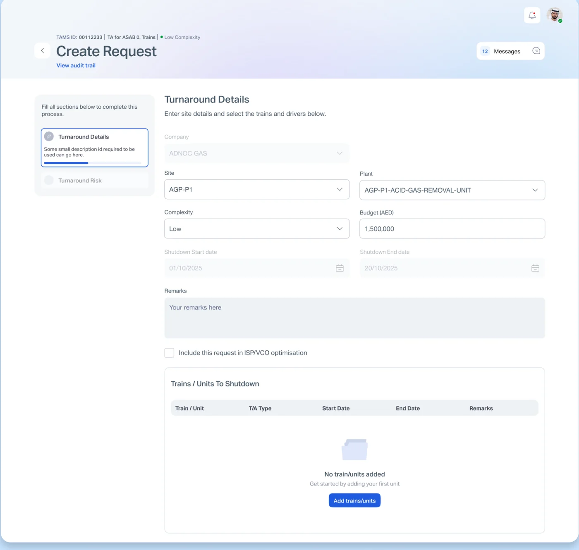Click the Turnaround Details progress bar
This screenshot has width=579, height=550.
pos(93,163)
